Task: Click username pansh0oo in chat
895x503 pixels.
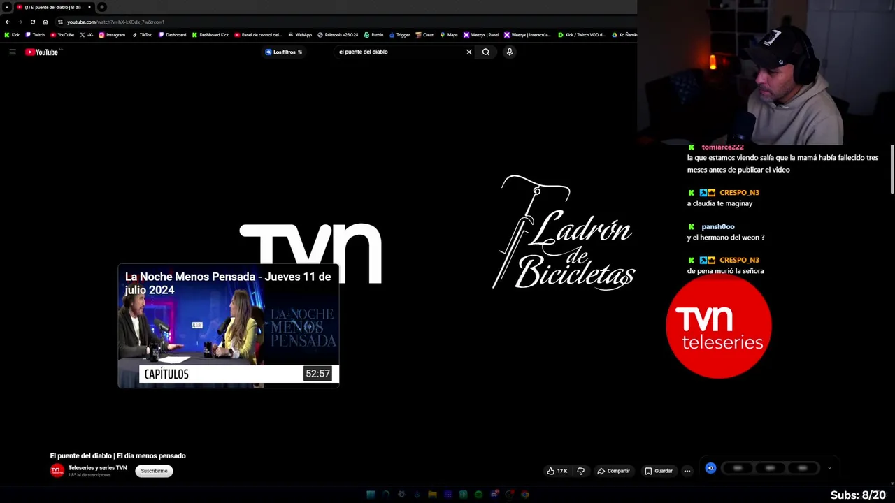Action: pyautogui.click(x=718, y=226)
